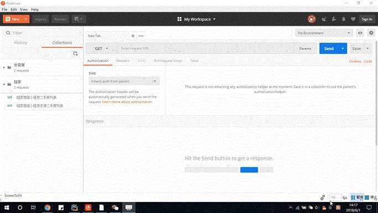The image size is (378, 213).
Task: Click the environment quick look eye icon
Action: (360, 33)
